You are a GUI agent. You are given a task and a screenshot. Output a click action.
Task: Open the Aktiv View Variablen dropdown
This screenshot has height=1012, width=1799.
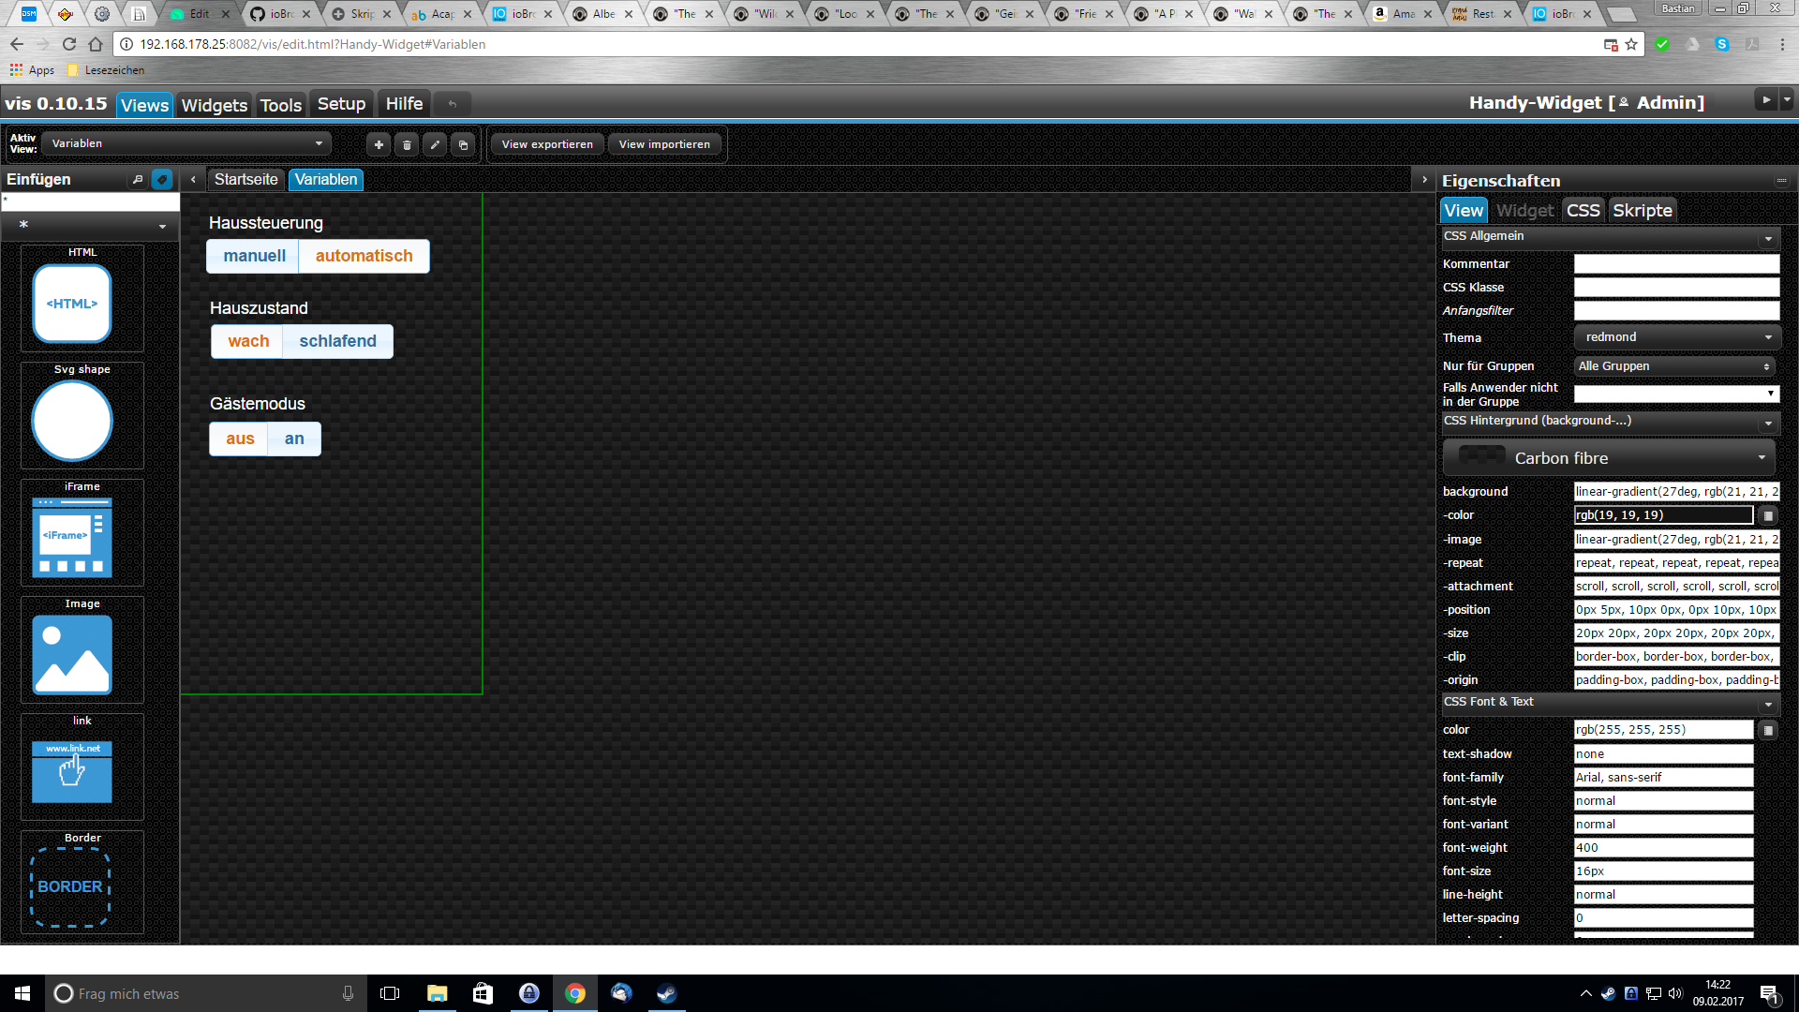coord(187,143)
